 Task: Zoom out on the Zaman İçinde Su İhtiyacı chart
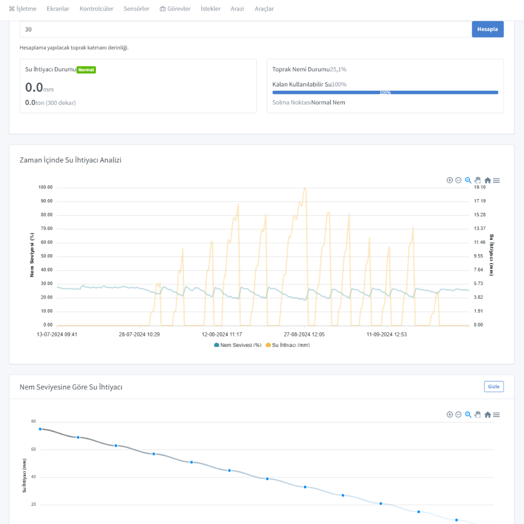coord(458,180)
